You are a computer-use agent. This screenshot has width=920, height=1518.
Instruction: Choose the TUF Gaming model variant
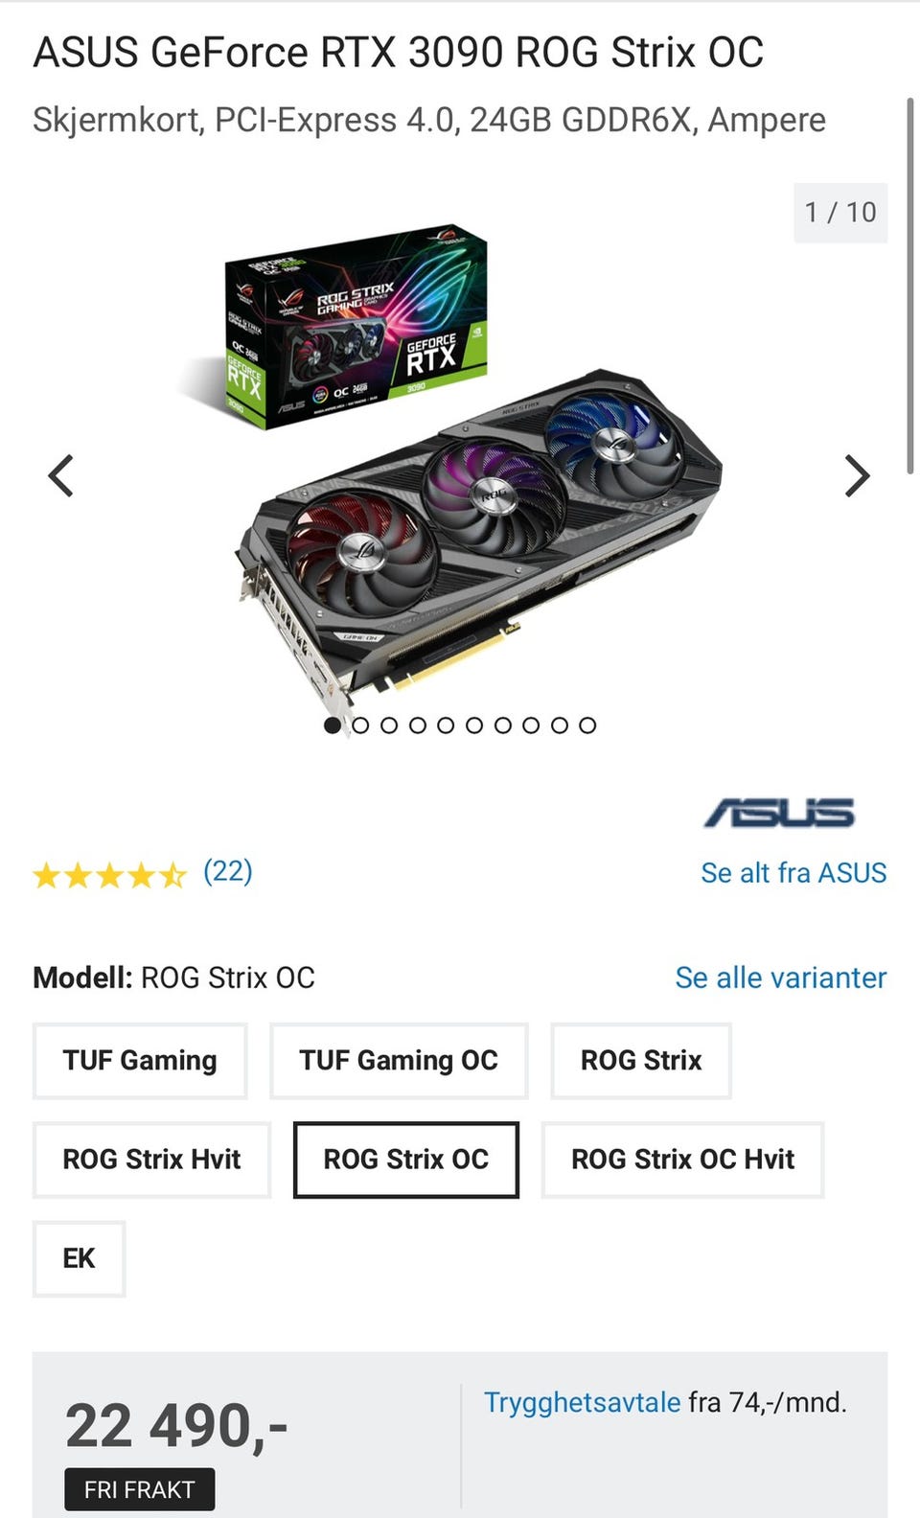click(140, 1061)
